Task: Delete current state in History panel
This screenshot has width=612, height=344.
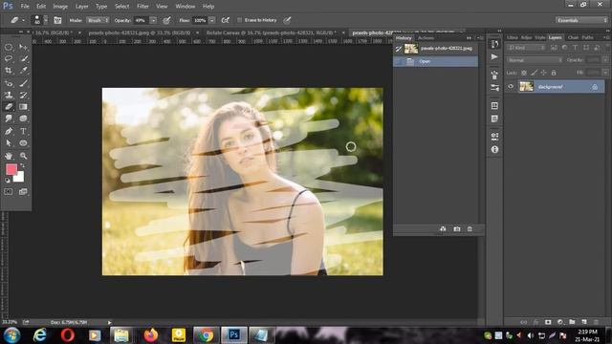Action: click(470, 229)
